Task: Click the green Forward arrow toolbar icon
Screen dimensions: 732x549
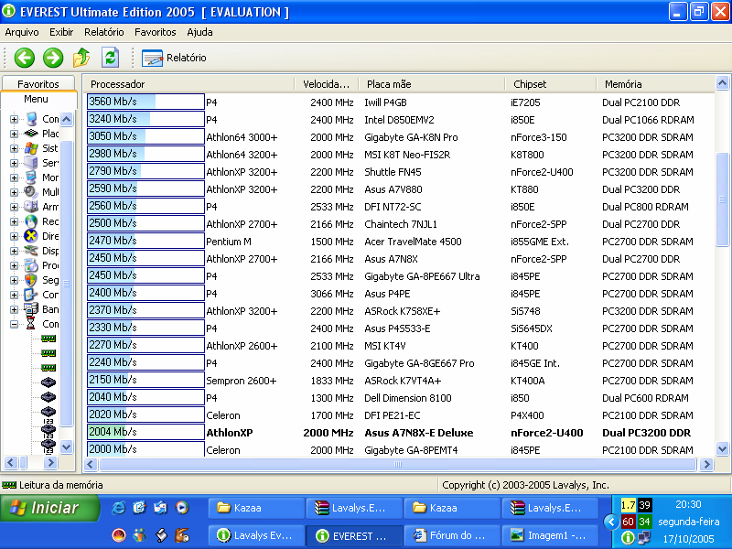Action: click(53, 58)
